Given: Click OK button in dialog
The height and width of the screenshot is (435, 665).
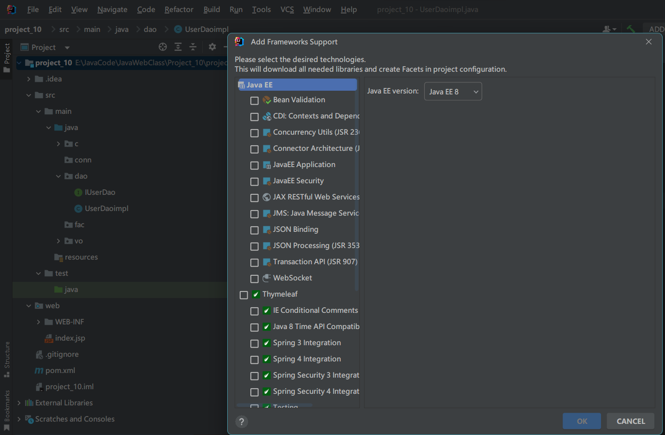Looking at the screenshot, I should [x=582, y=421].
